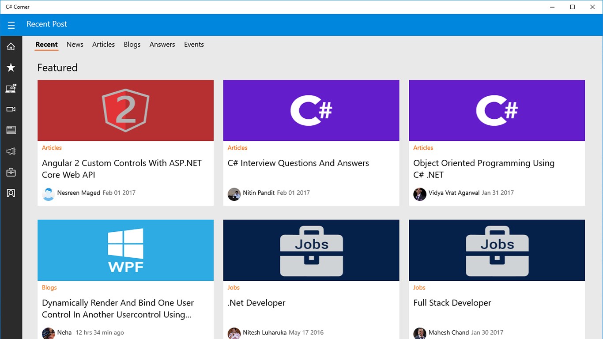Viewport: 603px width, 339px height.
Task: Click the Full Stack Developer Jobs thumbnail
Action: tap(497, 250)
